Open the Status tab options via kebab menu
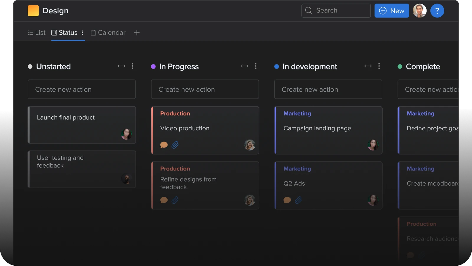The image size is (472, 266). pyautogui.click(x=82, y=33)
